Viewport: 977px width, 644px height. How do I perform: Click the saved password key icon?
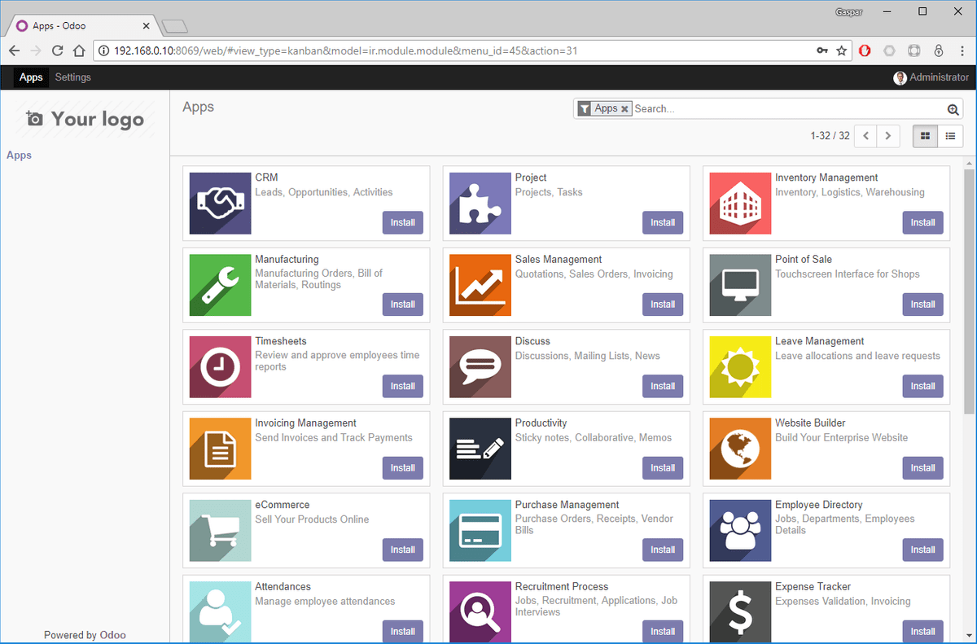pos(822,50)
